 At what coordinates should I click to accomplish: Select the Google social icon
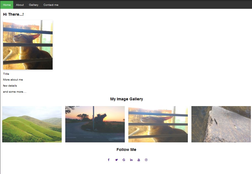click(124, 160)
